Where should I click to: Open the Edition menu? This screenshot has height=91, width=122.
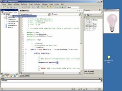[10, 4]
